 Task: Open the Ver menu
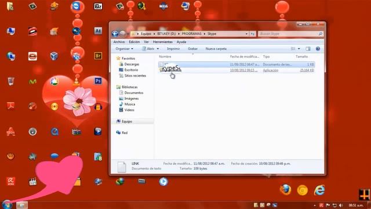(x=146, y=42)
